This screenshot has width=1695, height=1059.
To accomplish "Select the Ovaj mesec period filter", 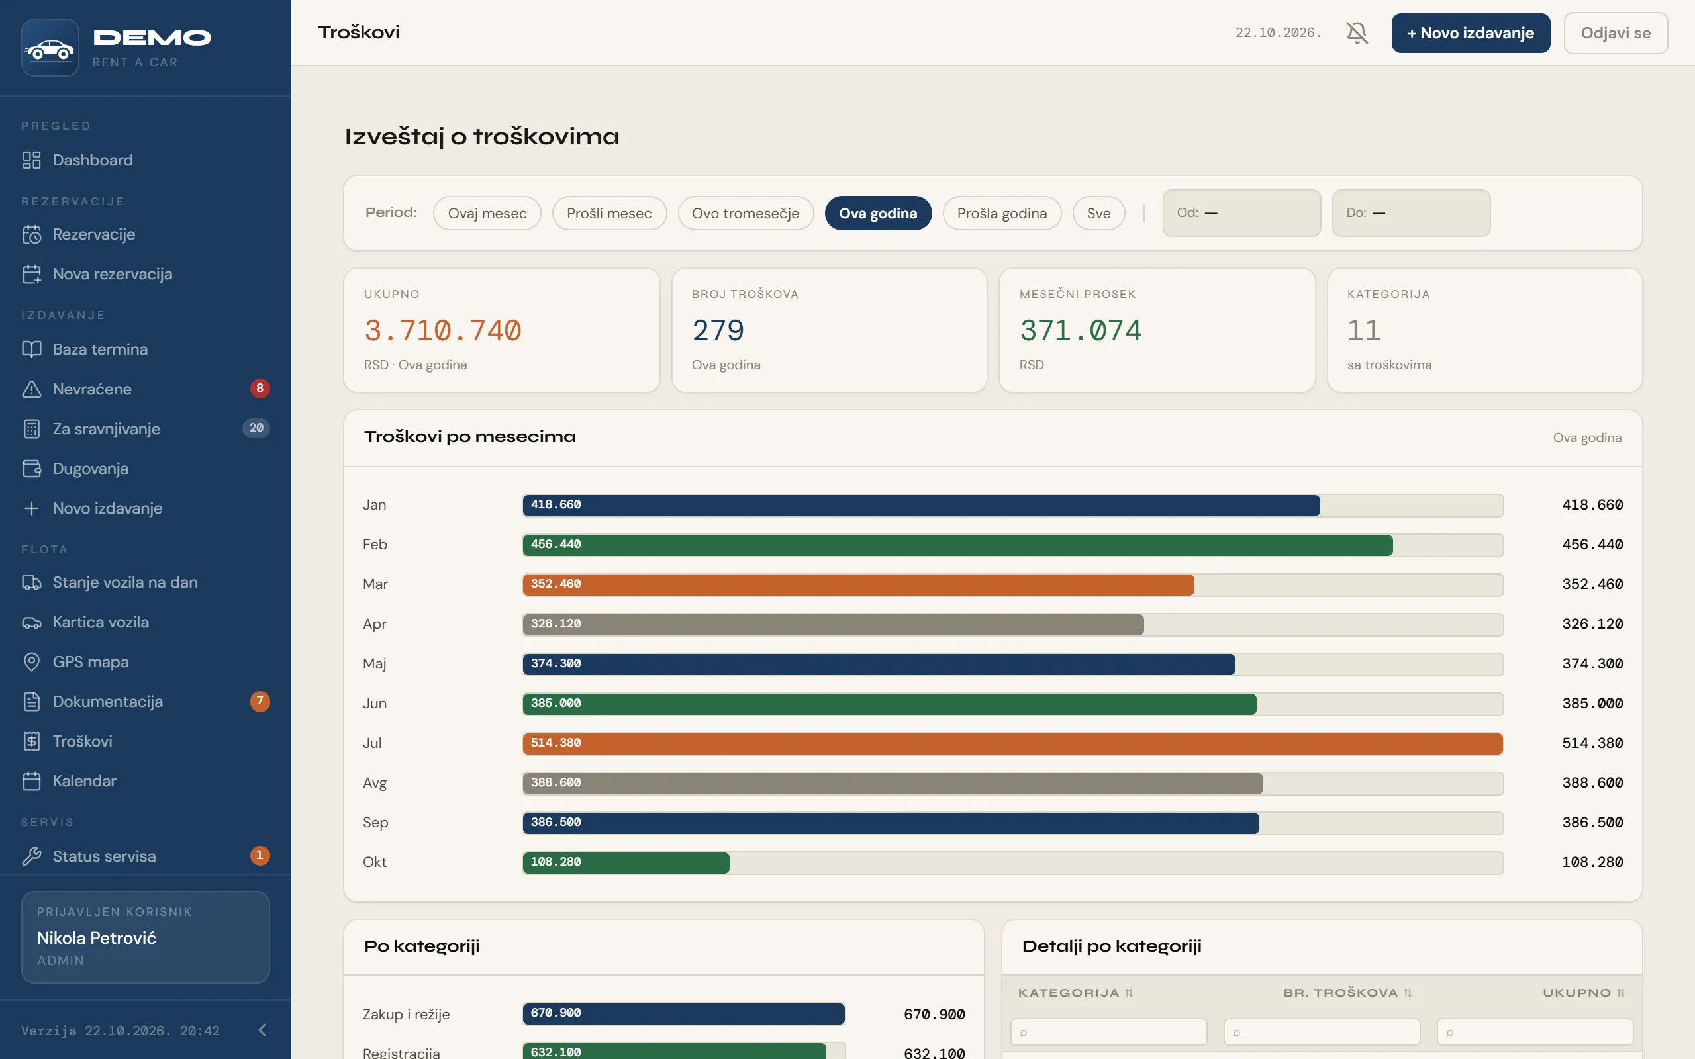I will 487,214.
